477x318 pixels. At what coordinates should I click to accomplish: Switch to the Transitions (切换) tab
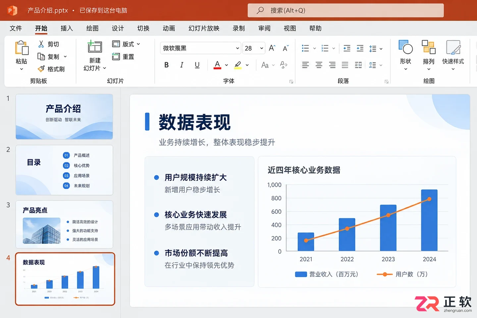[x=143, y=28]
